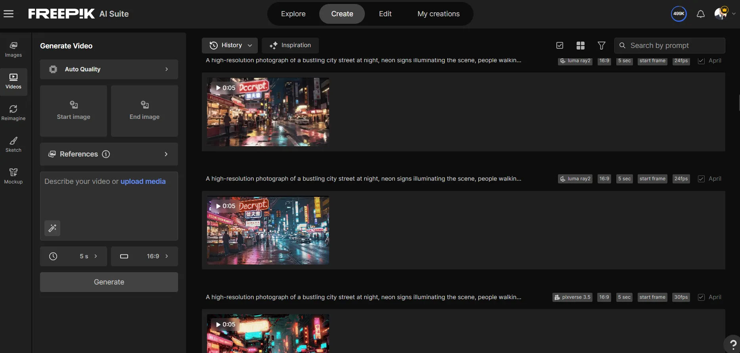Open the Images tool in sidebar
This screenshot has height=353, width=740.
tap(13, 50)
